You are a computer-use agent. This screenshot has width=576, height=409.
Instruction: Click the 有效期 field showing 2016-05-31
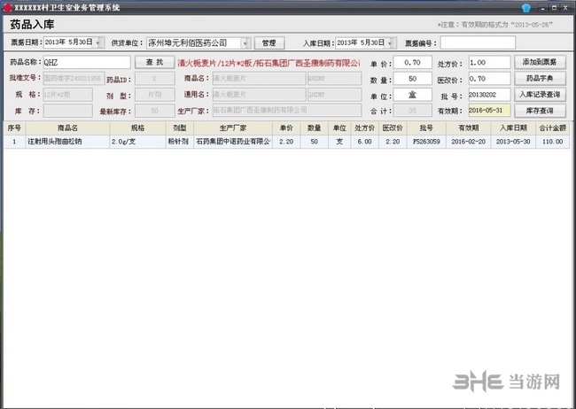(x=489, y=111)
